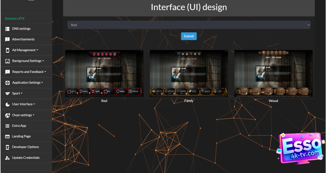Screen dimensions: 326x173
Task: Click the DNS settings server icon
Action: [x=7, y=29]
